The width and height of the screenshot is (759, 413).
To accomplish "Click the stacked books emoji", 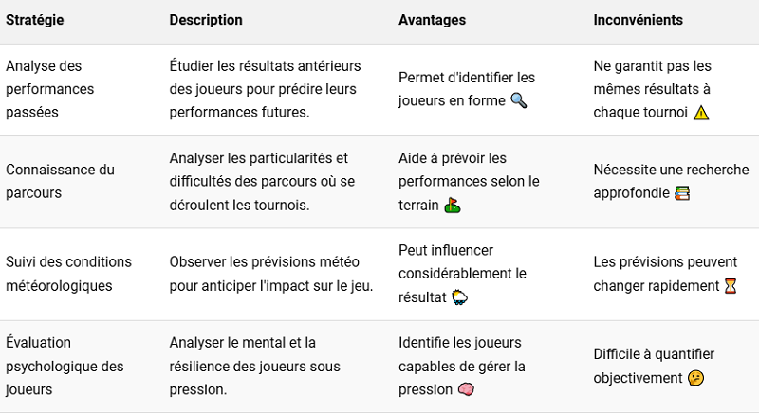I will 682,193.
